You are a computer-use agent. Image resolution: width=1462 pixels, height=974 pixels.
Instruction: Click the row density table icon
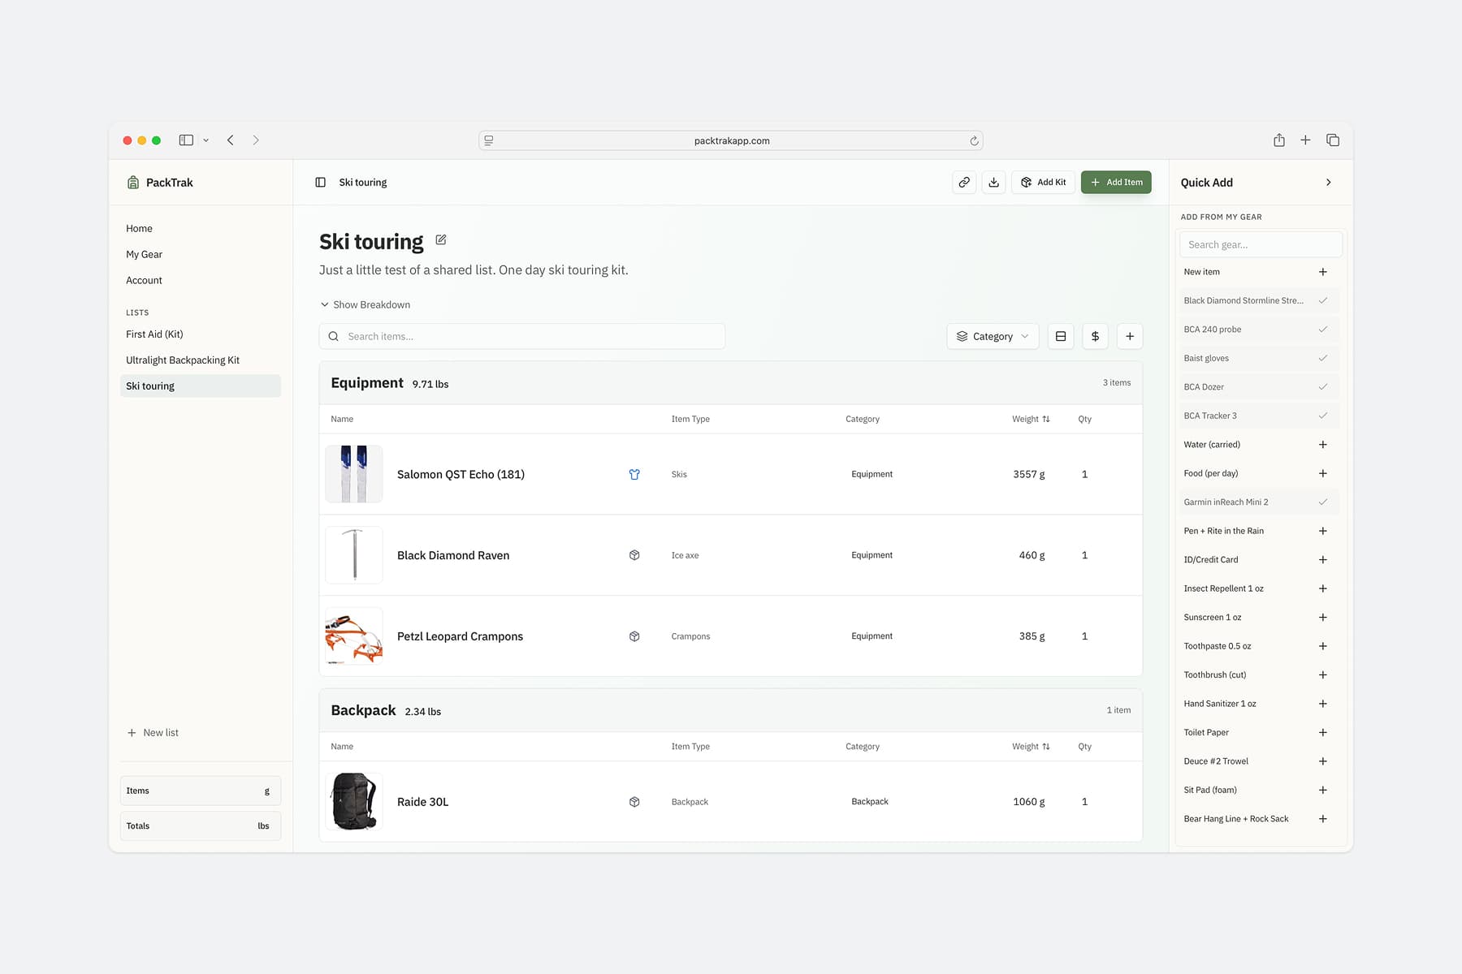[1061, 336]
